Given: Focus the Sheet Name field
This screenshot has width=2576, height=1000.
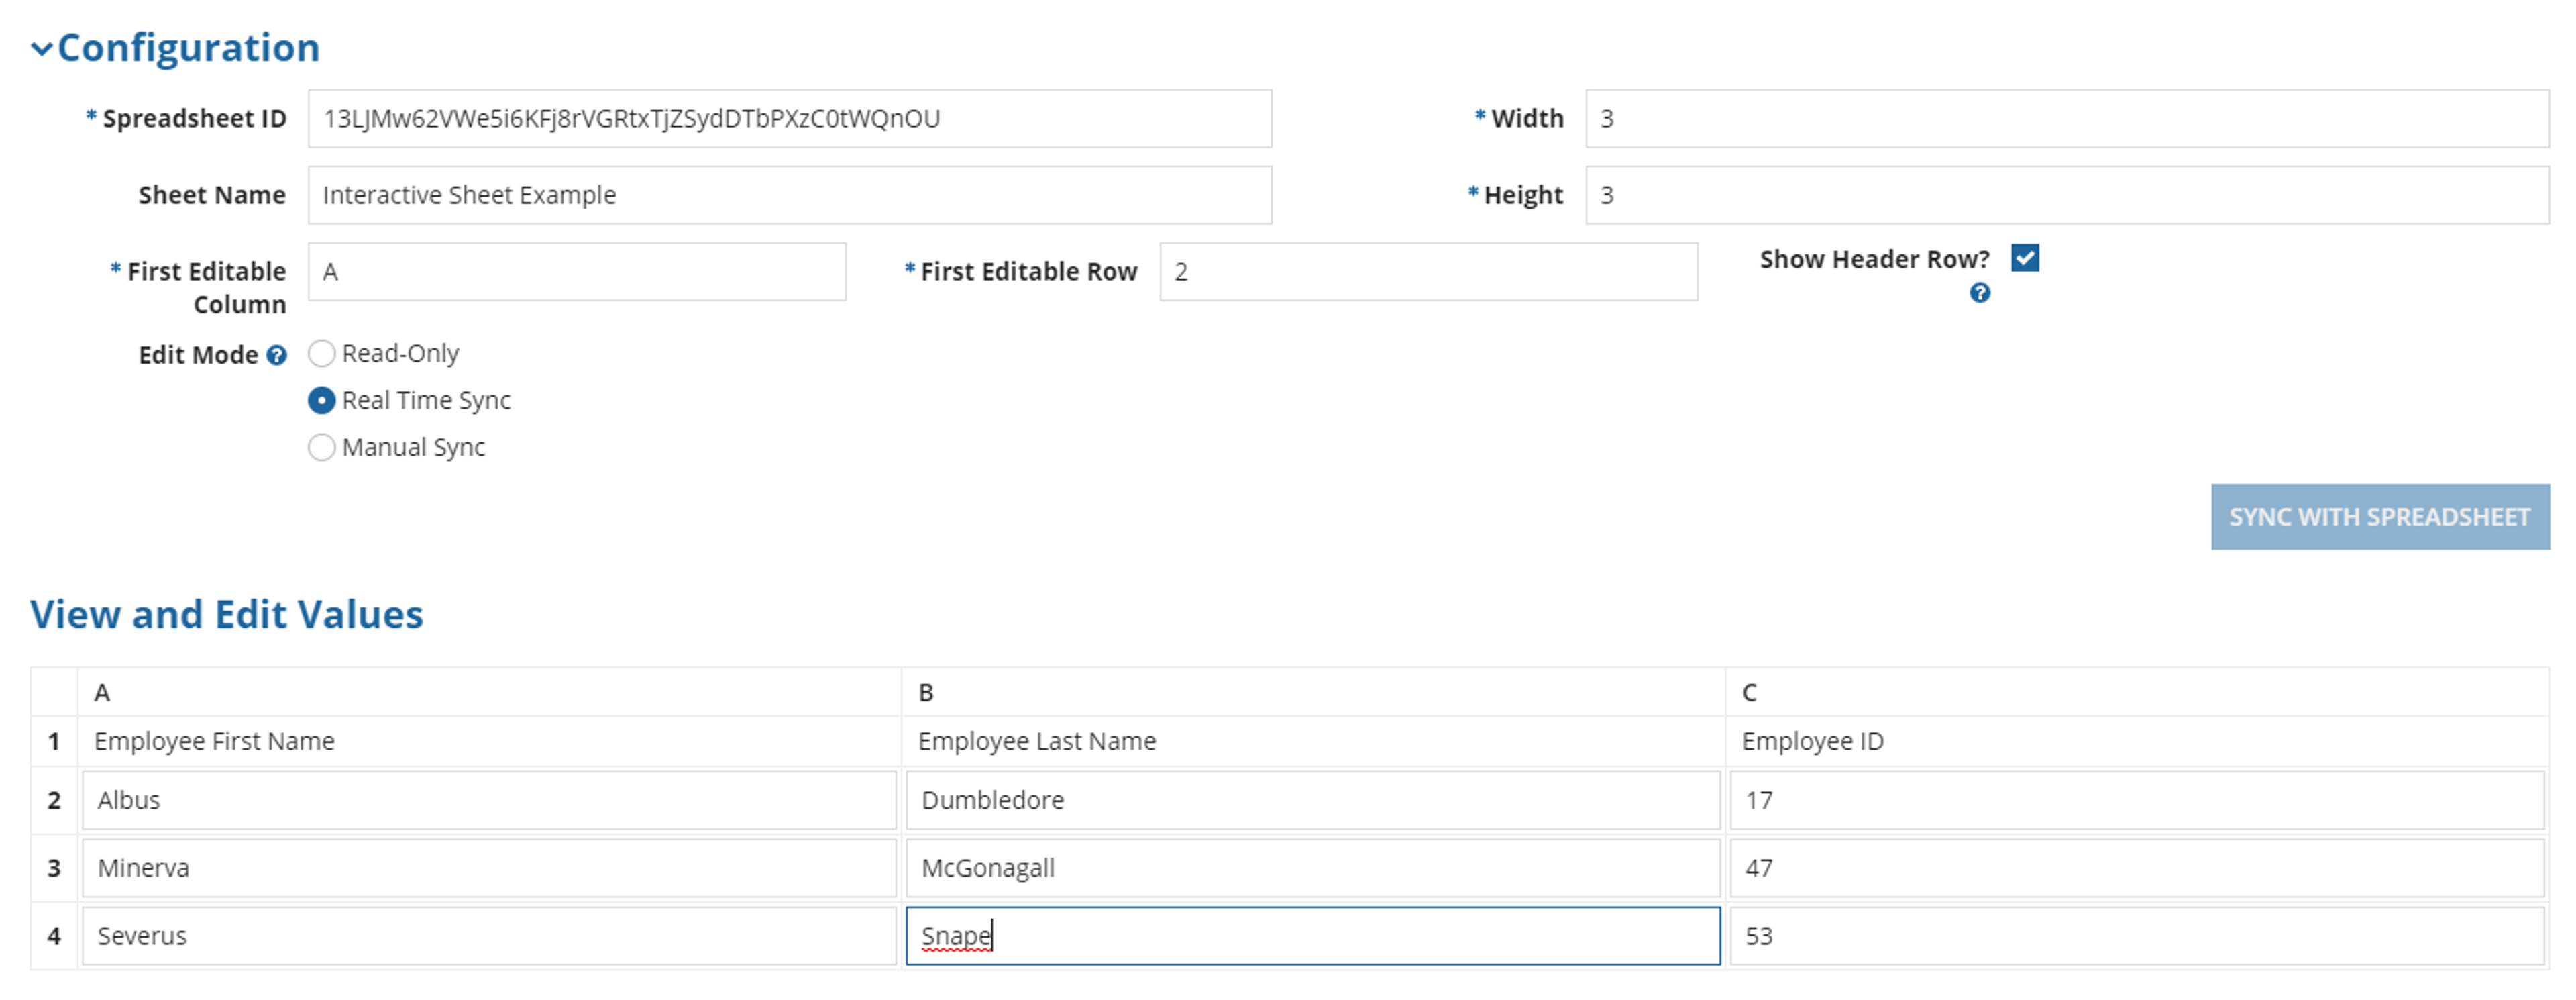Looking at the screenshot, I should pyautogui.click(x=789, y=195).
